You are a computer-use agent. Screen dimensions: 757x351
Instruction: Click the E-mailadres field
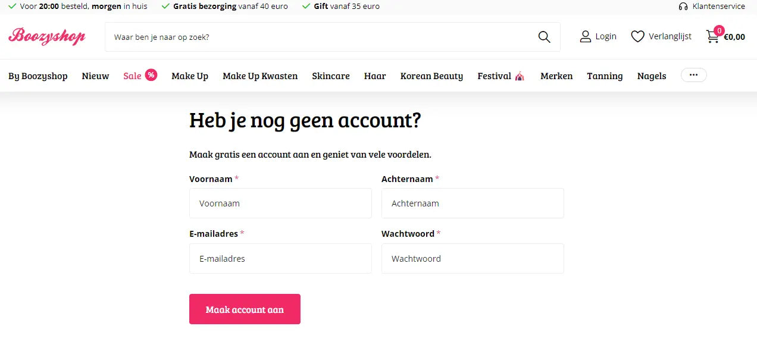click(280, 258)
